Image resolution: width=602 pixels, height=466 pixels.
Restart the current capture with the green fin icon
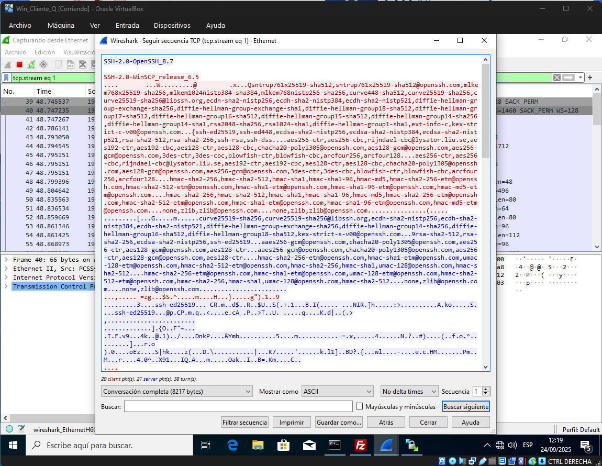[x=31, y=64]
